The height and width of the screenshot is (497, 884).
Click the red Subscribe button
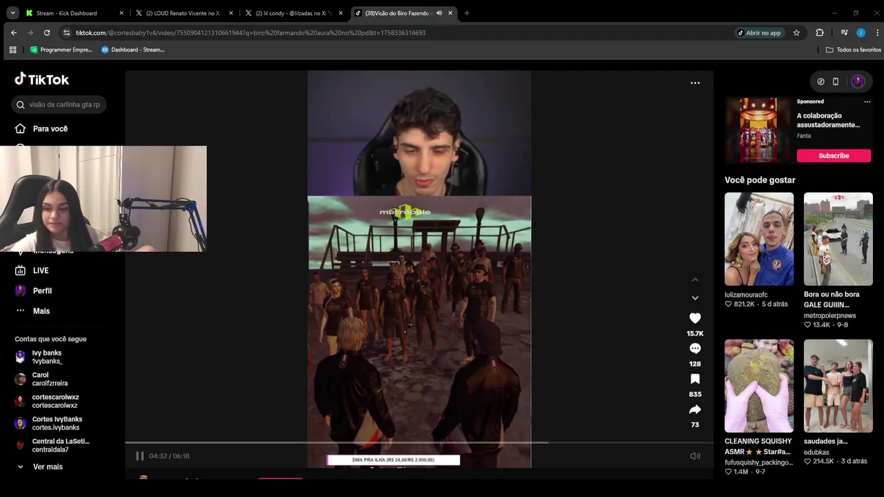tap(834, 155)
